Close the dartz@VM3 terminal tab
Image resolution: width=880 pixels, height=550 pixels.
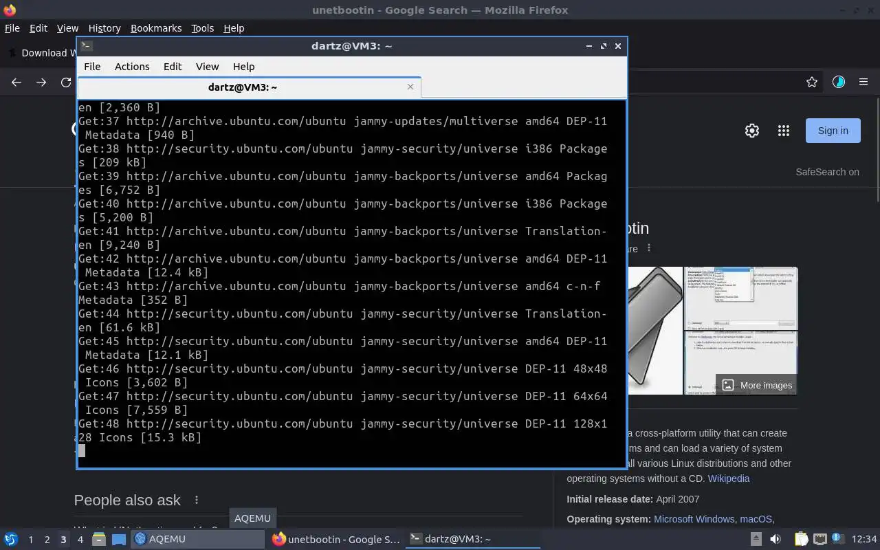[410, 87]
